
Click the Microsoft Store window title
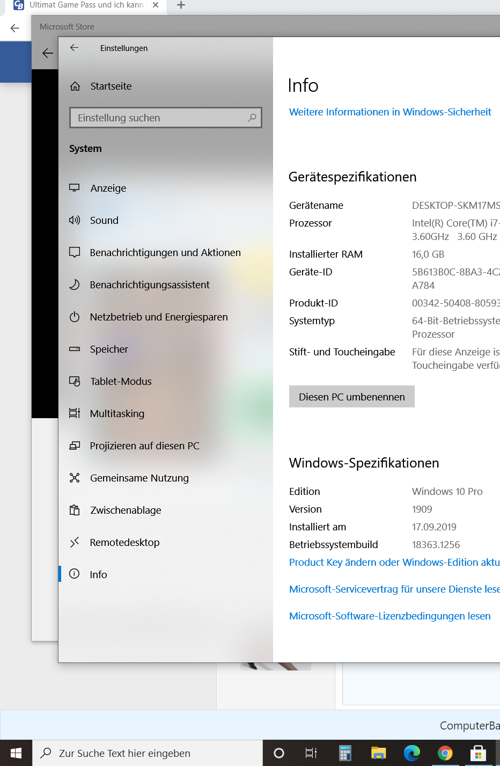pyautogui.click(x=67, y=26)
